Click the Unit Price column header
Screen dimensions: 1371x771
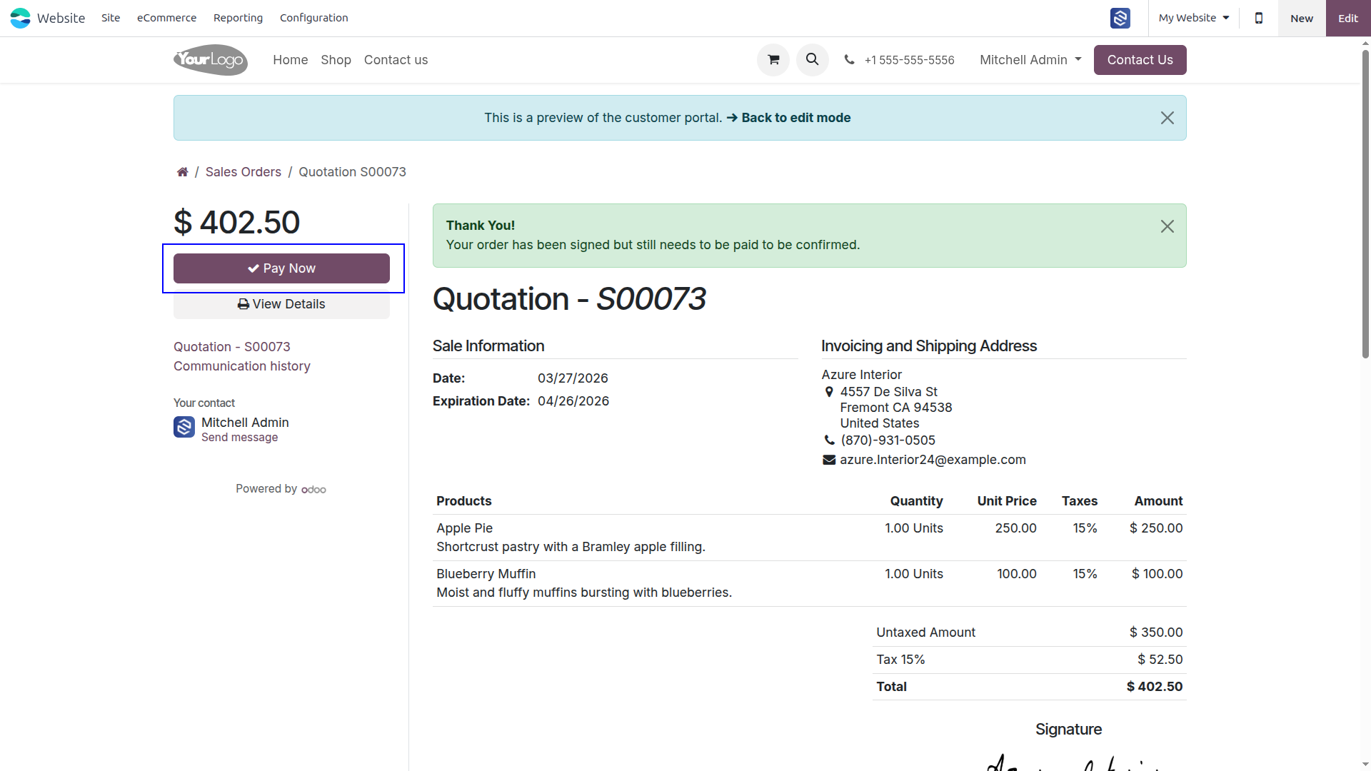1007,501
